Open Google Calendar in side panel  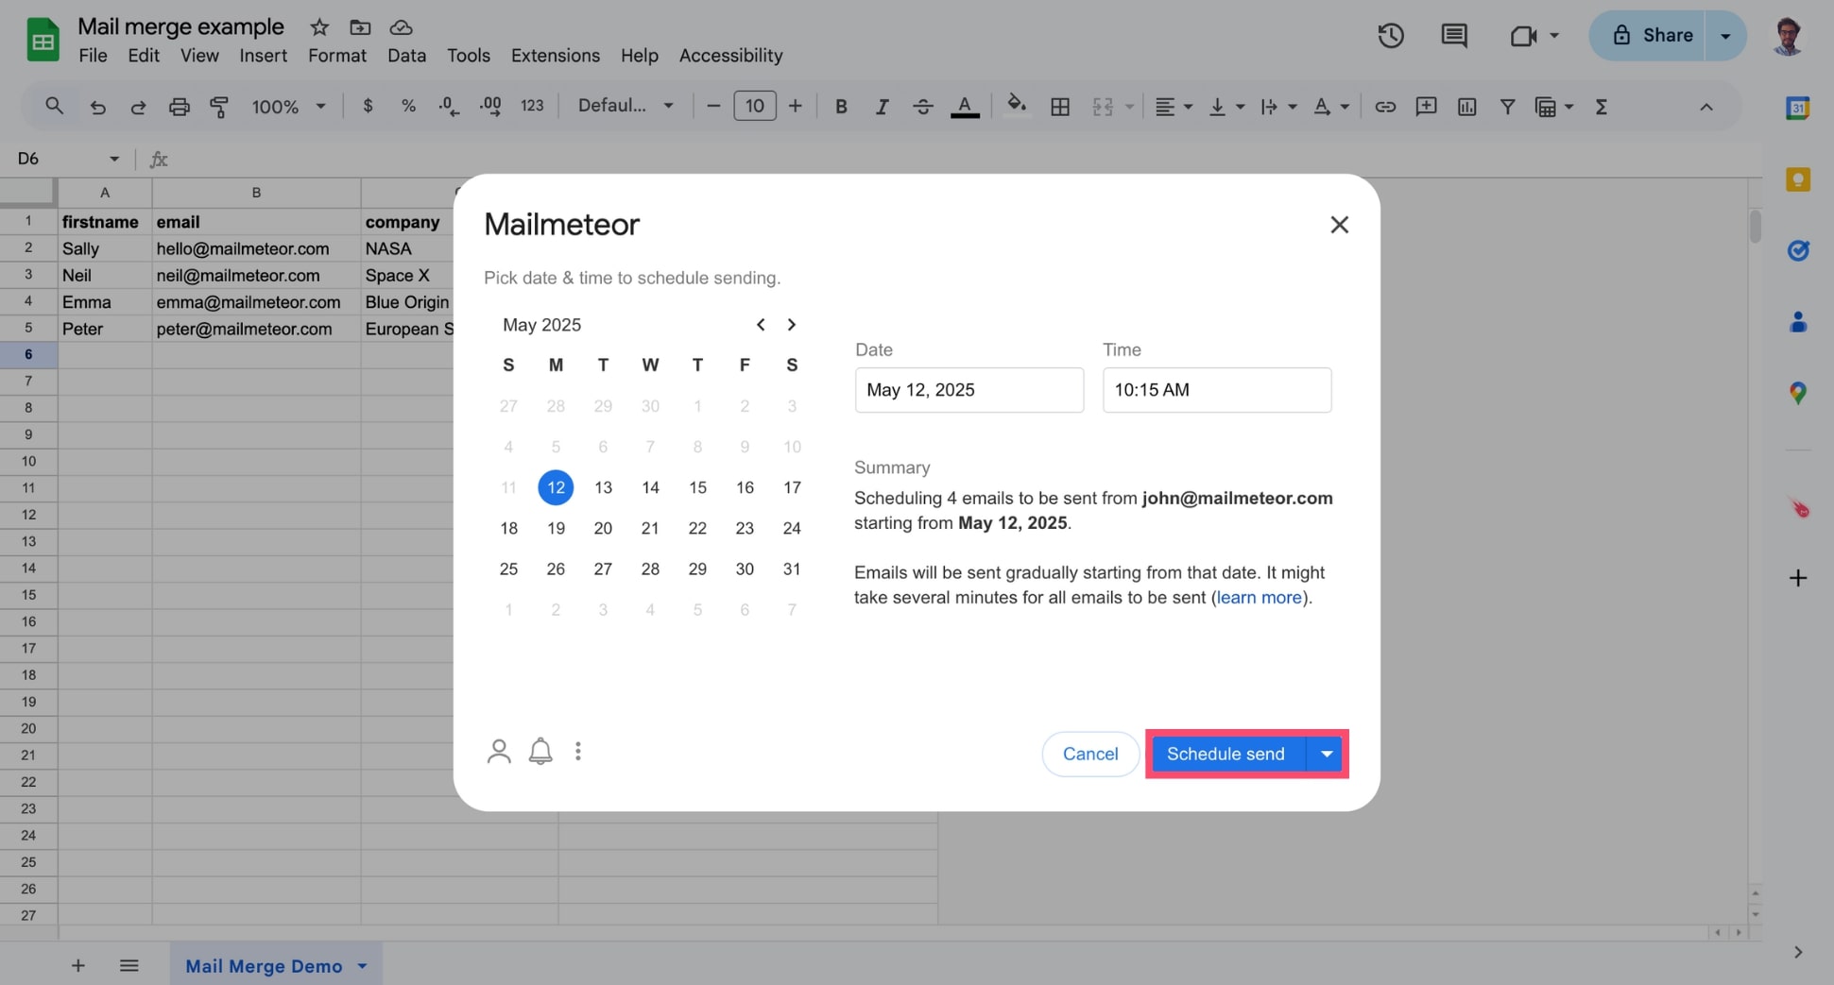pos(1797,108)
